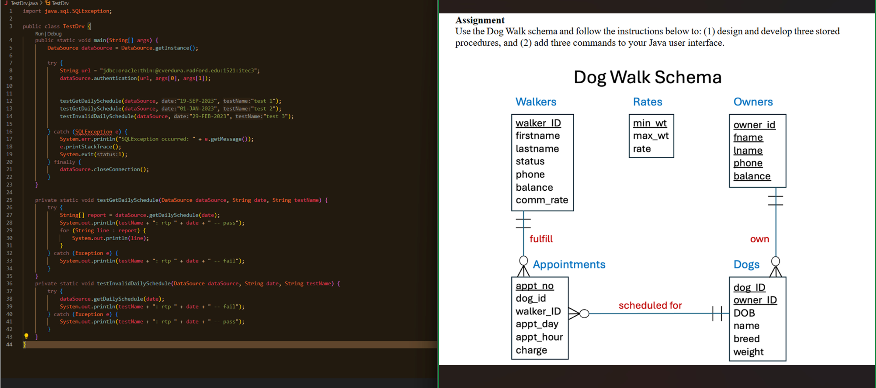Screen dimensions: 876x388
Task: Click the Debug CodeLens link
Action: [54, 34]
